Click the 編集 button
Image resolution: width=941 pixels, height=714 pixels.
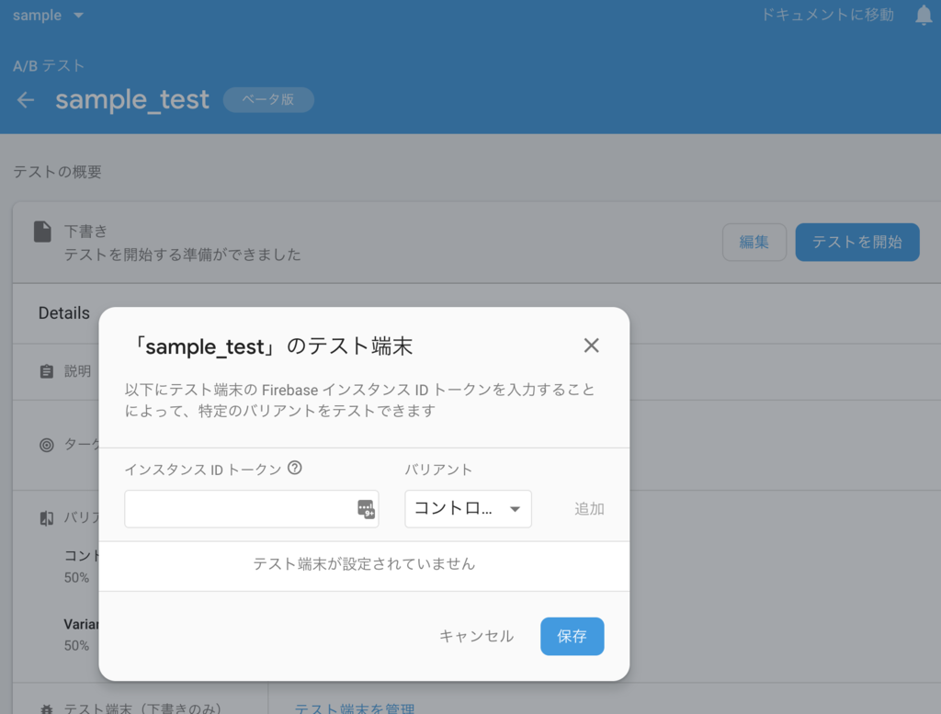pos(754,242)
